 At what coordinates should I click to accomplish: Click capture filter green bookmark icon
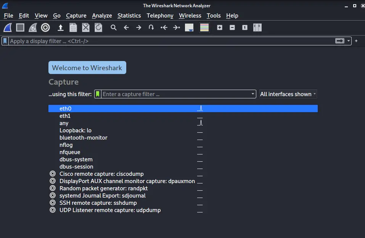click(98, 94)
